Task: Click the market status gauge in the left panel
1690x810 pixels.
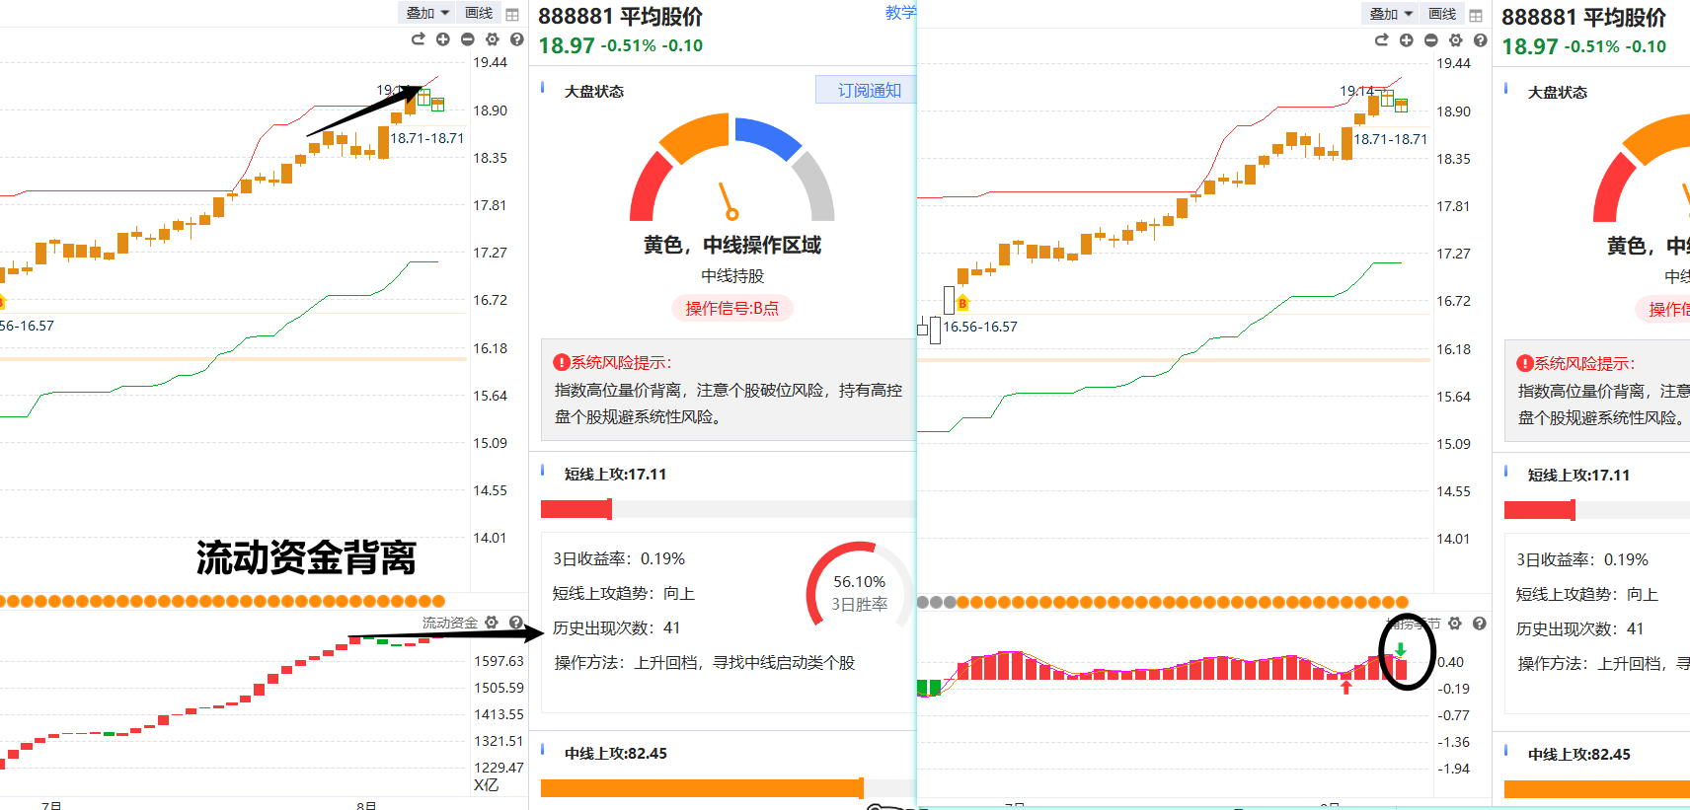Action: pos(732,168)
